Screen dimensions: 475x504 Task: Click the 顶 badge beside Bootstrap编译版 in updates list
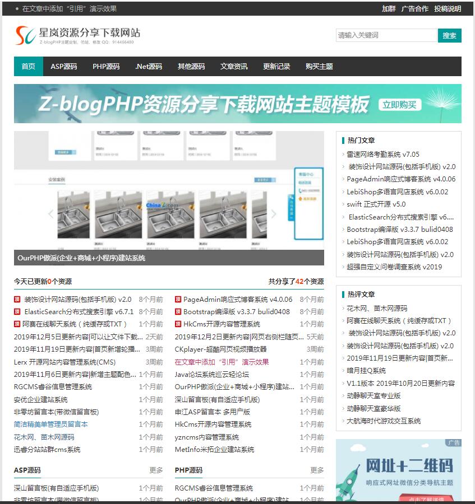pyautogui.click(x=178, y=312)
